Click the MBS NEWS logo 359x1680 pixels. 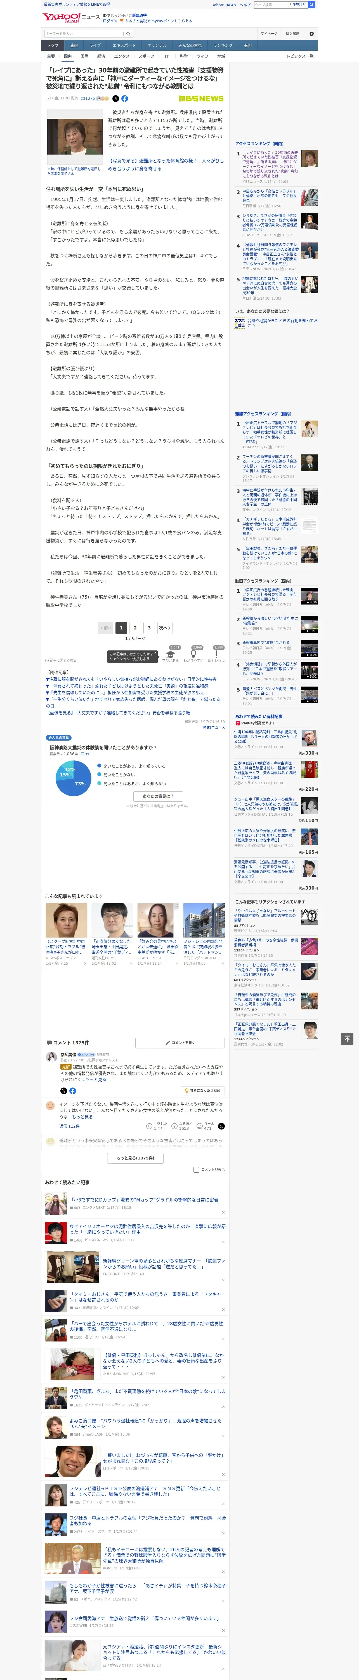[x=201, y=99]
